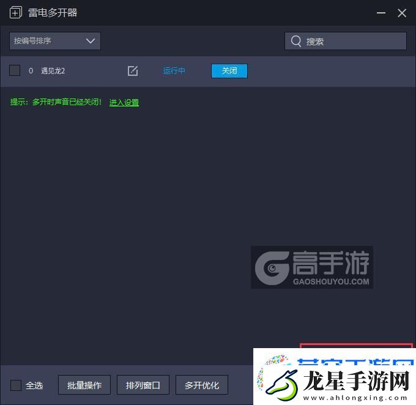This screenshot has width=416, height=405.
Task: Close the 雷电多开器 window
Action: [x=402, y=13]
